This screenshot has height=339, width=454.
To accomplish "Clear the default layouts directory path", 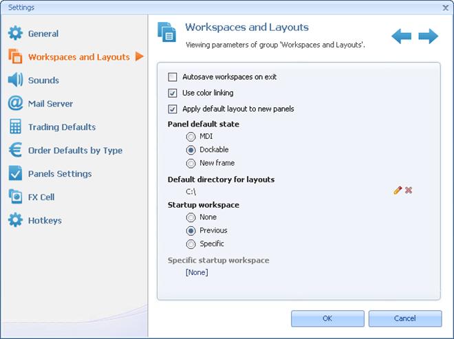I will (409, 190).
